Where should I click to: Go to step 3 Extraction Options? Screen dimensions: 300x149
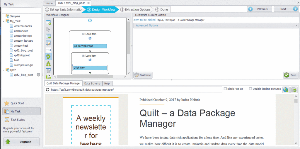pyautogui.click(x=135, y=9)
